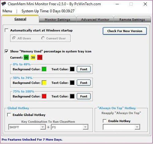Close the CleanMem Mini Monitor window

[x=145, y=4]
